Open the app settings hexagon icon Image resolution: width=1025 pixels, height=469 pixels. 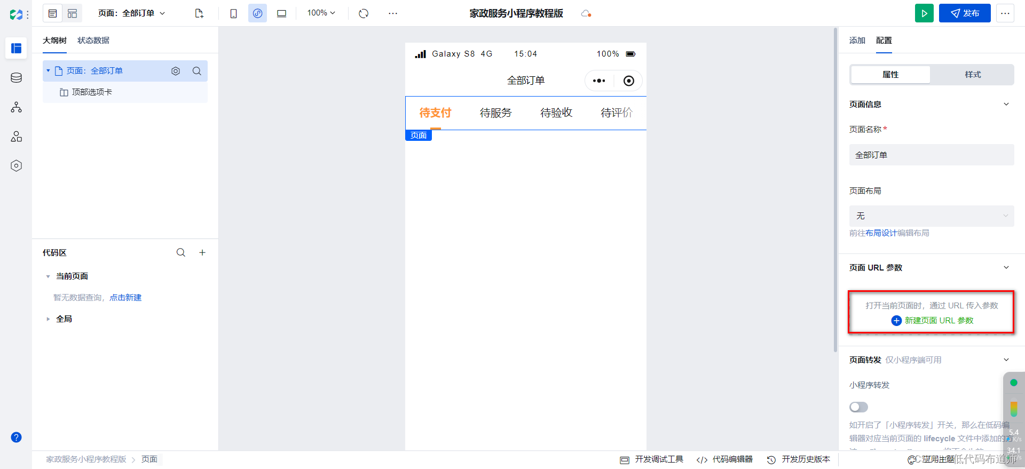click(16, 166)
